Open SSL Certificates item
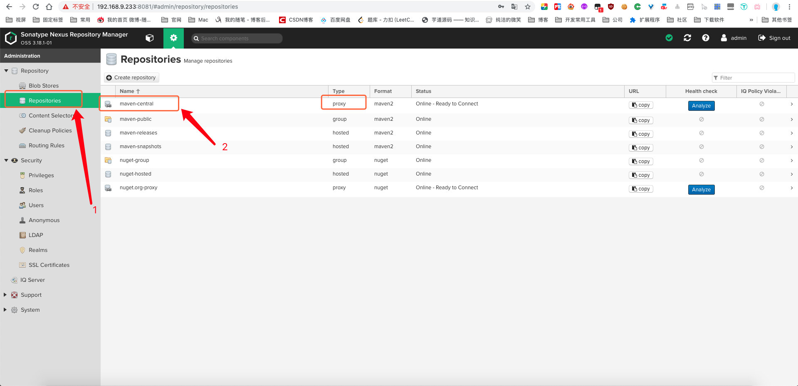798x386 pixels. pyautogui.click(x=49, y=265)
